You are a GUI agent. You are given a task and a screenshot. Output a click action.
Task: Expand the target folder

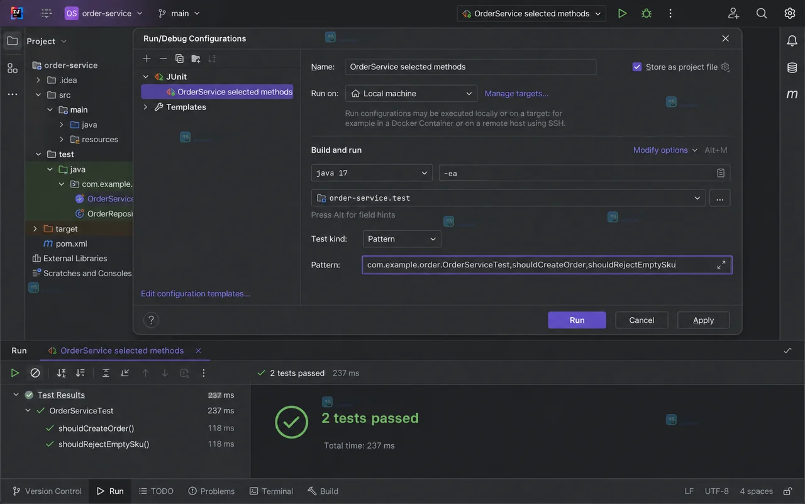(35, 229)
